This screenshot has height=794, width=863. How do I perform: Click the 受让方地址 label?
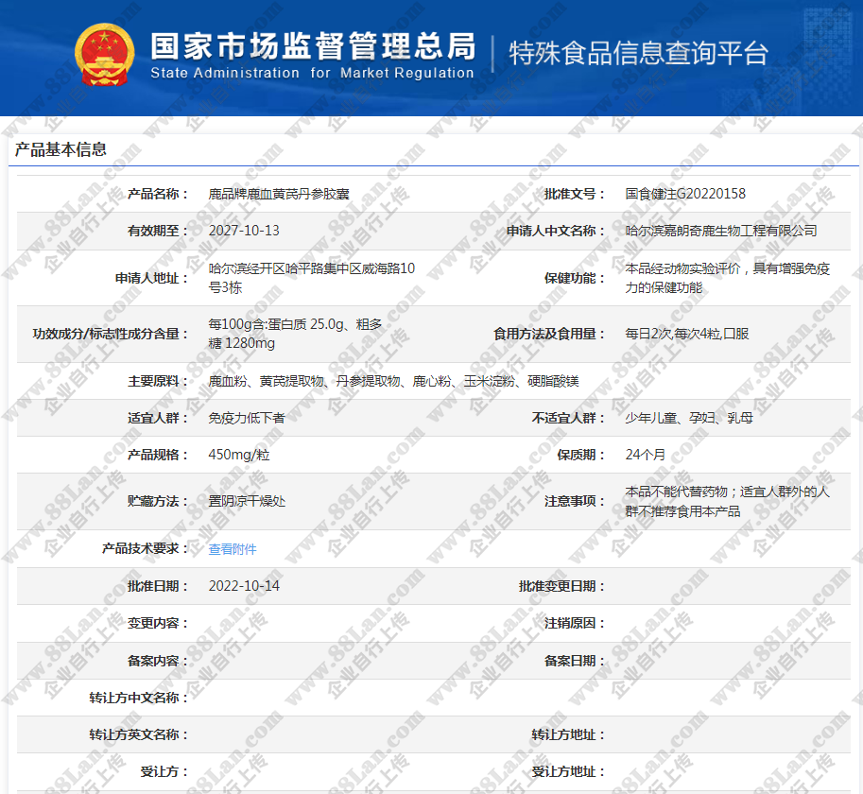point(568,771)
